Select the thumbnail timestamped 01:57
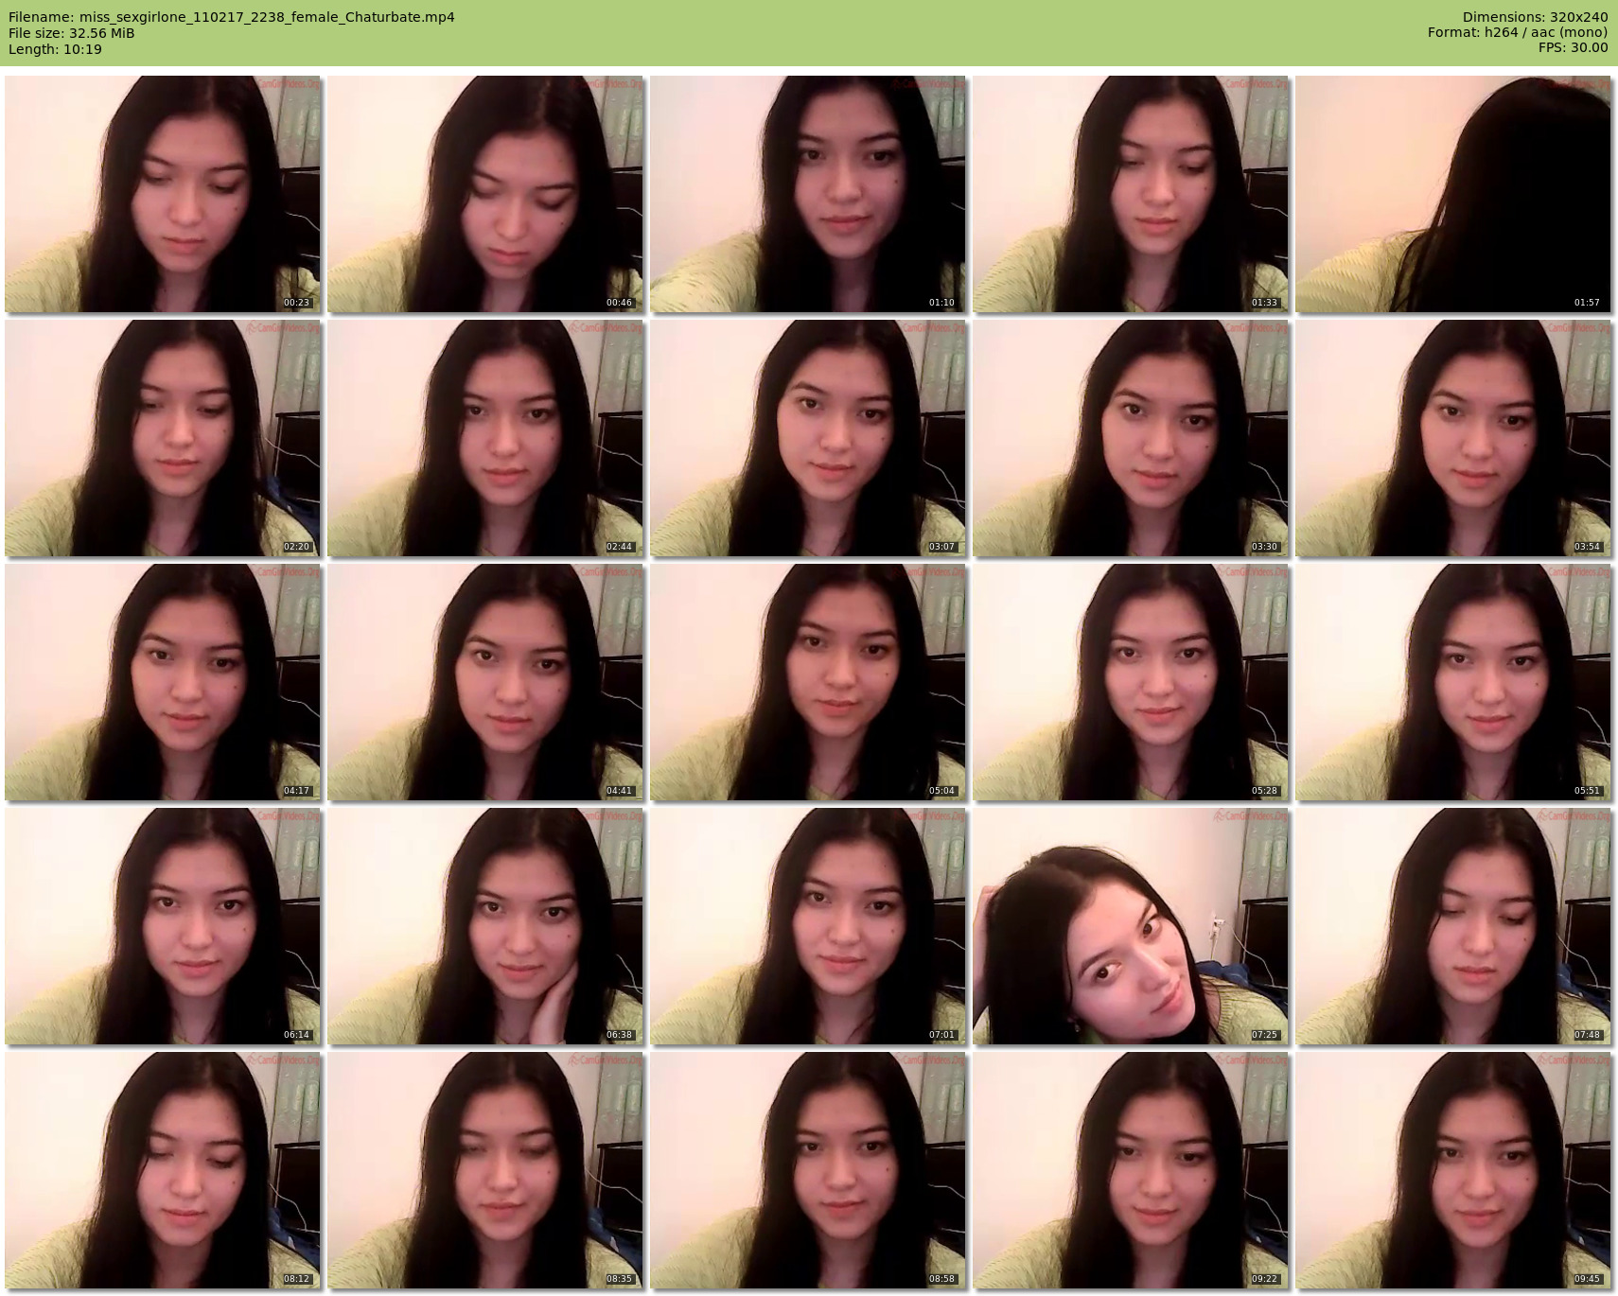 [1453, 194]
